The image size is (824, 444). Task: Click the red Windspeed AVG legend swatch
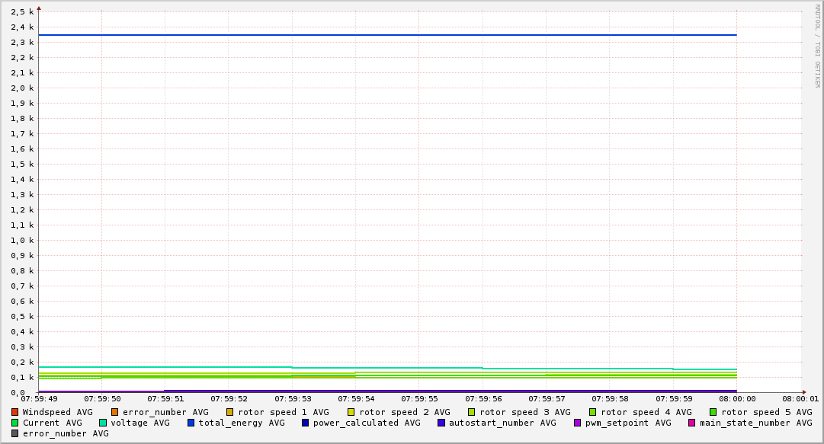pyautogui.click(x=14, y=412)
